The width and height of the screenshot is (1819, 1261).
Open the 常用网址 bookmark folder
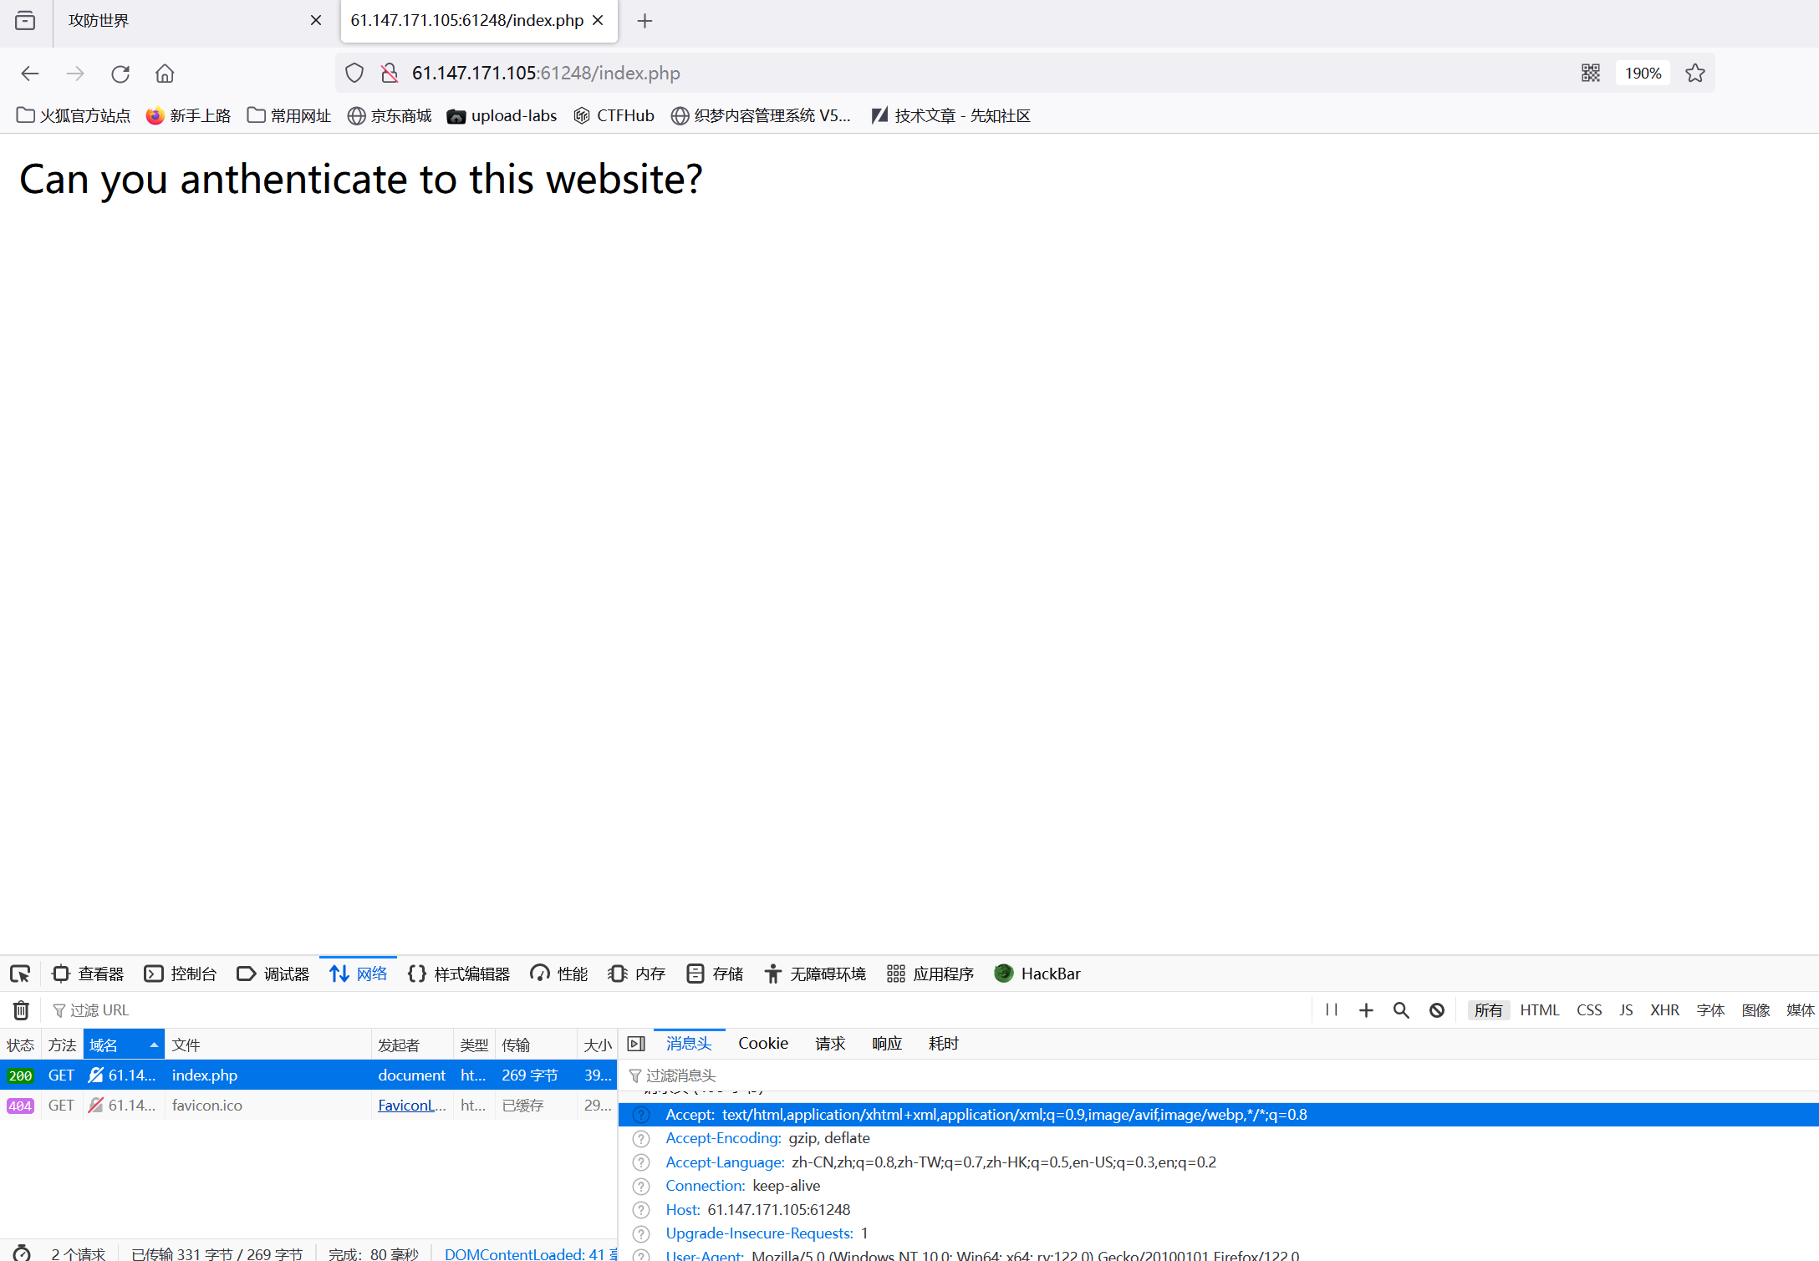[289, 115]
